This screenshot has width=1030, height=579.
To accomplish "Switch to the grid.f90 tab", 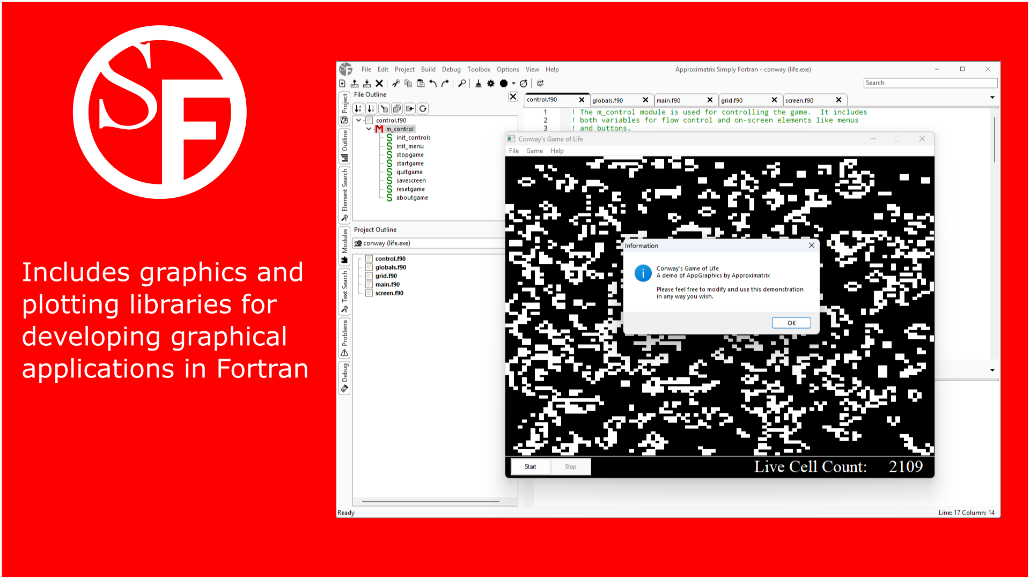I will tap(732, 101).
